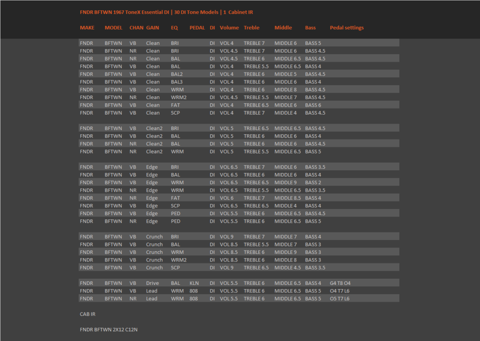Click the Bass column header
The height and width of the screenshot is (341, 480).
(310, 28)
